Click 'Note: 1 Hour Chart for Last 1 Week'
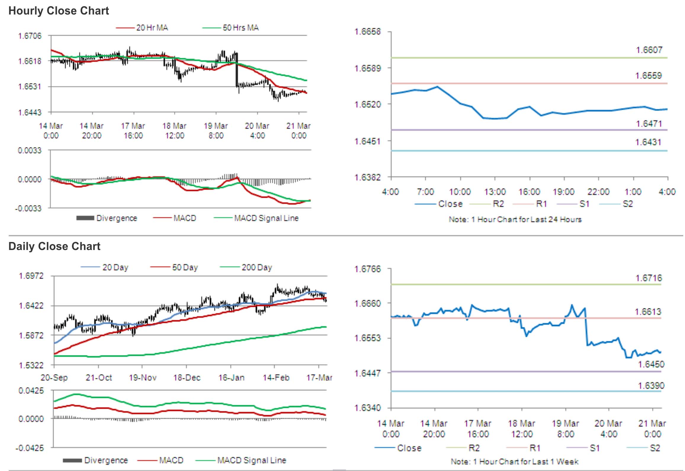The width and height of the screenshot is (685, 471). pyautogui.click(x=514, y=462)
